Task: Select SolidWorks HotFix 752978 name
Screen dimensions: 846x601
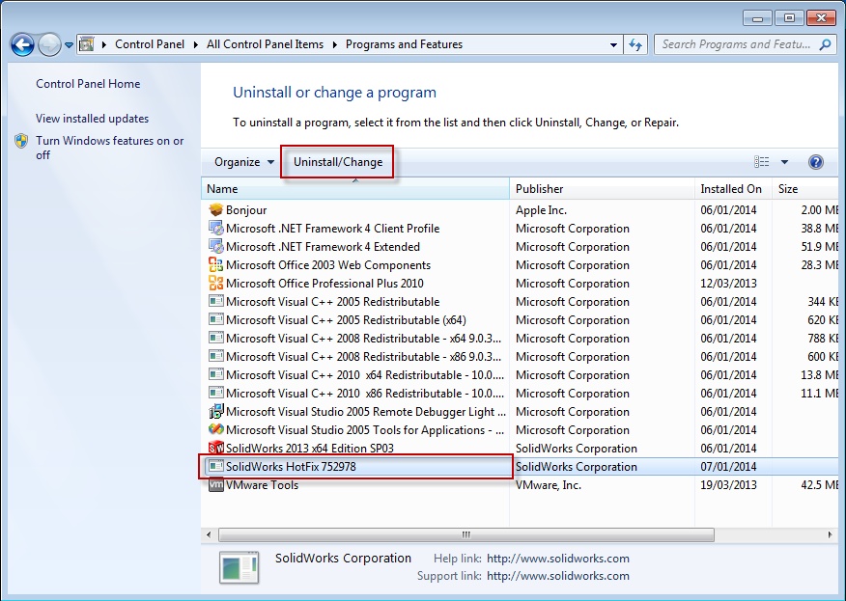Action: (x=291, y=467)
